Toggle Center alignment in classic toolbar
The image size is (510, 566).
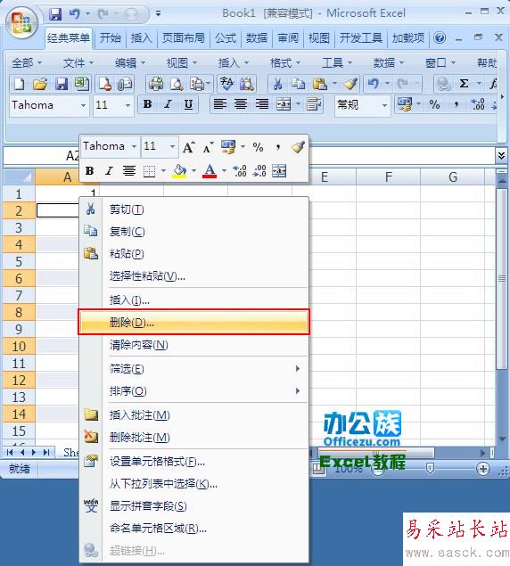pyautogui.click(x=241, y=104)
